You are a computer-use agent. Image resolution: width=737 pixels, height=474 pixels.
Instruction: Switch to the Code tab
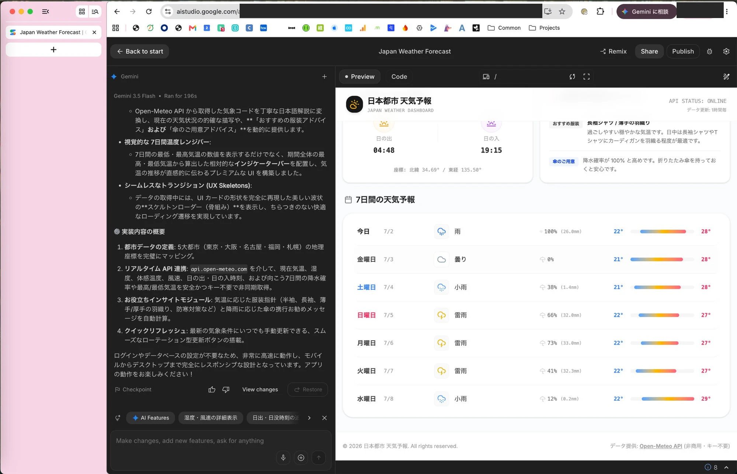tap(399, 77)
